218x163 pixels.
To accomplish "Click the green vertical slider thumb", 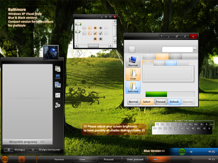I will point(79,24).
